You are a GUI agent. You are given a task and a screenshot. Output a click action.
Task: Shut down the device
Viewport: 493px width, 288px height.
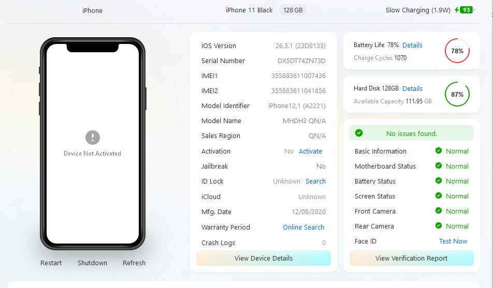(92, 263)
